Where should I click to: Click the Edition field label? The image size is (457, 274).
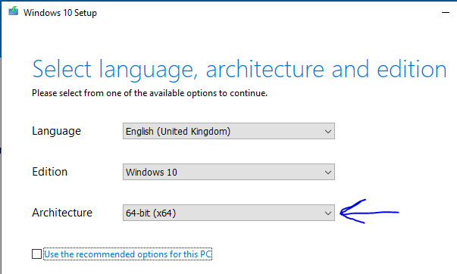(49, 172)
